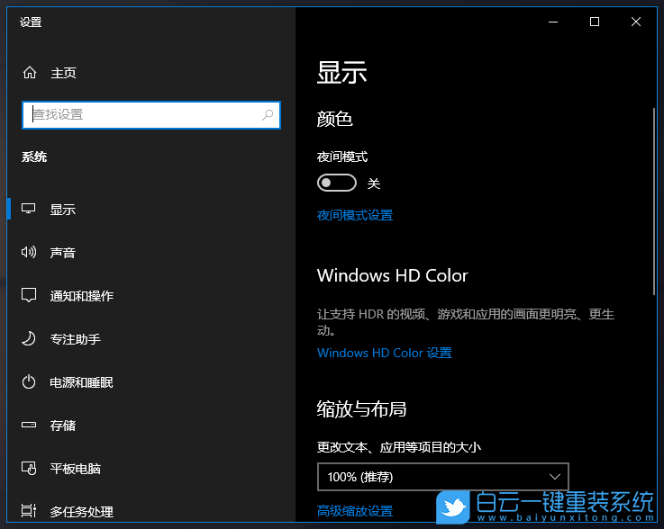Click the speaker icon for 声音
Image resolution: width=664 pixels, height=529 pixels.
tap(29, 253)
